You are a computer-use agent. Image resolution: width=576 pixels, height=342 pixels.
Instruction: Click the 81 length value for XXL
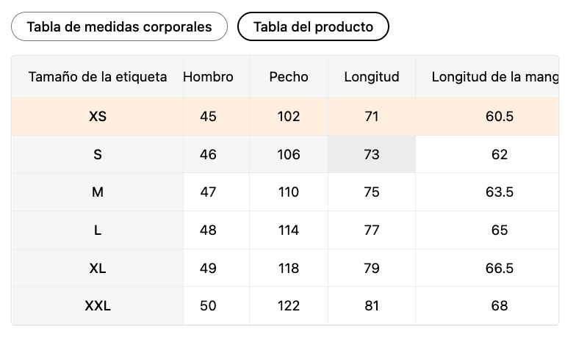[x=372, y=306]
